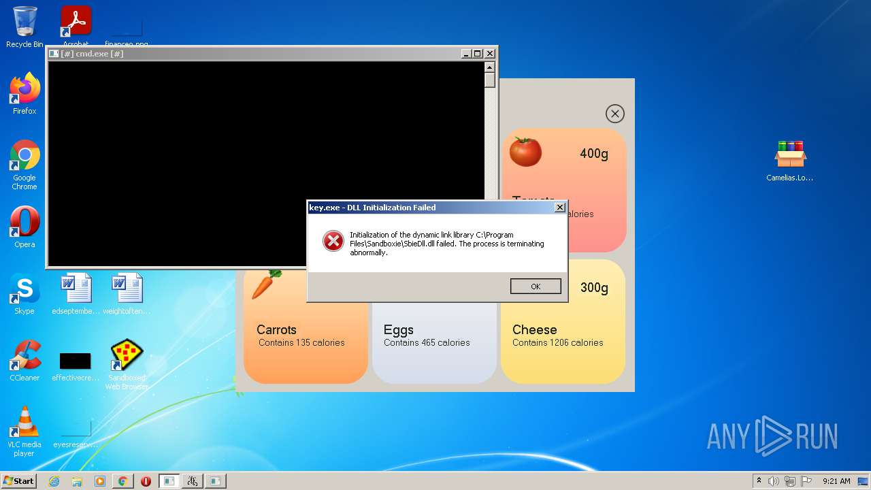Open the Start menu
Screen dimensions: 871x490
[19, 480]
